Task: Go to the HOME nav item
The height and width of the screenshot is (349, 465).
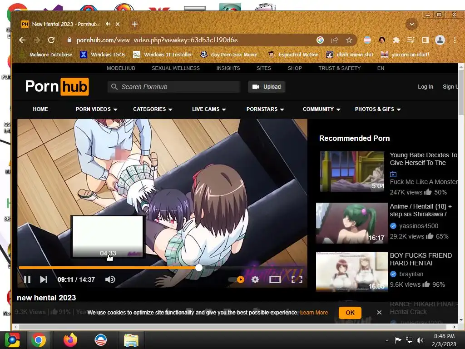Action: click(40, 109)
